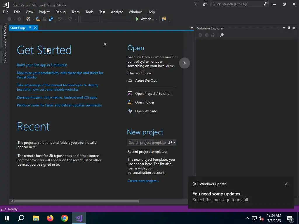Click the Open Website globe icon

pyautogui.click(x=130, y=111)
